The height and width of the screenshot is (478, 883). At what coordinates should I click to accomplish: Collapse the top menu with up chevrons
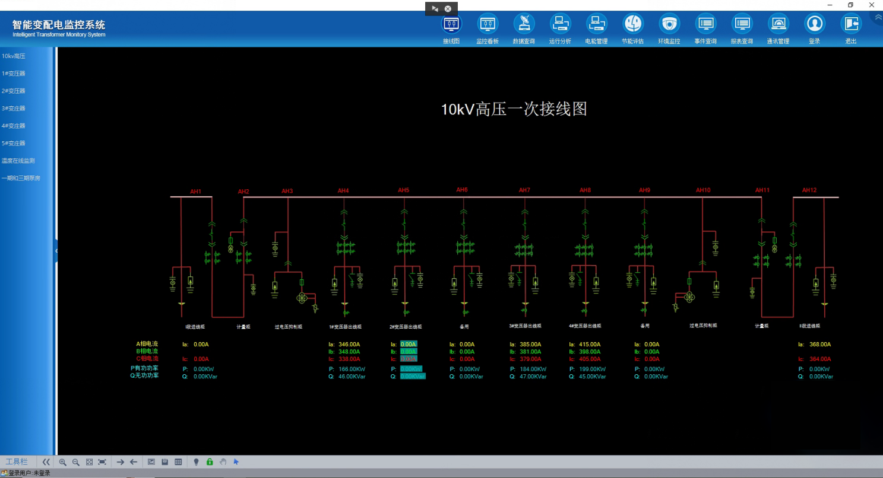(x=878, y=17)
